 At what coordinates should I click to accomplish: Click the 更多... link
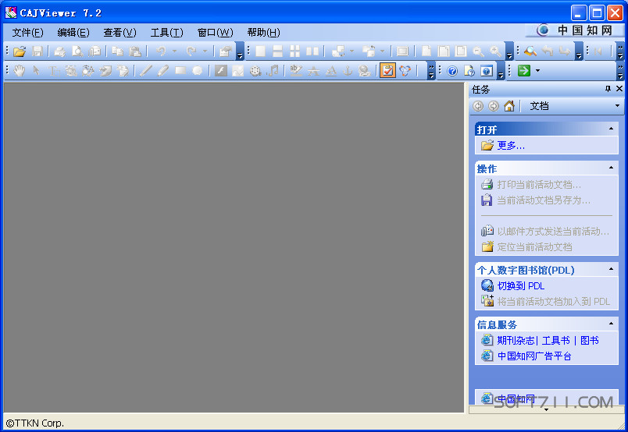click(x=511, y=146)
